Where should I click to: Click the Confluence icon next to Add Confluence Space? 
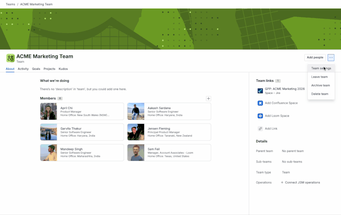(x=260, y=103)
